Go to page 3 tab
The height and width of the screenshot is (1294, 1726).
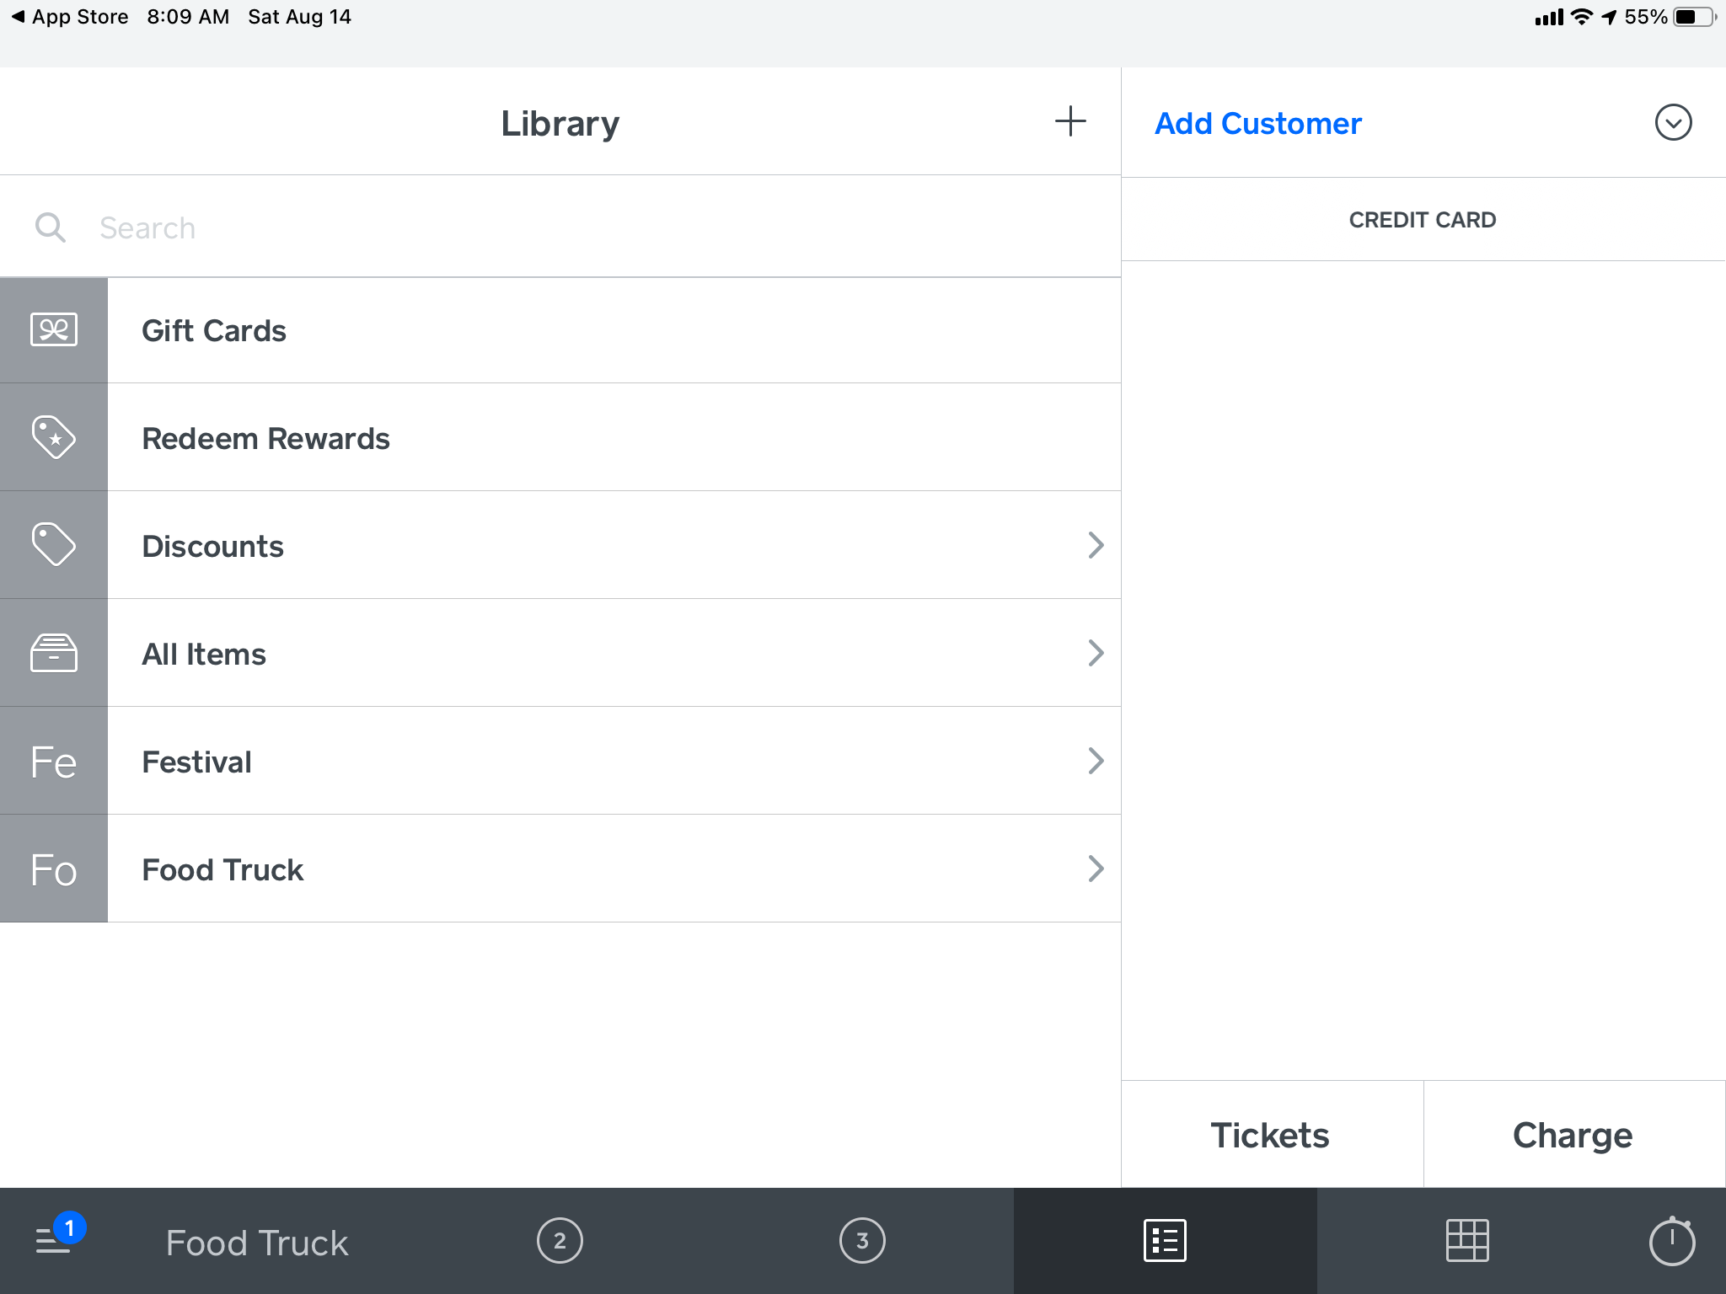862,1240
